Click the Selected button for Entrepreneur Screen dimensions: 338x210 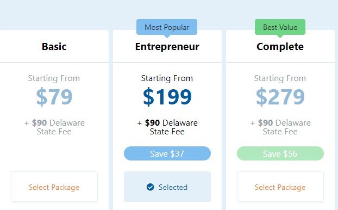click(x=167, y=187)
